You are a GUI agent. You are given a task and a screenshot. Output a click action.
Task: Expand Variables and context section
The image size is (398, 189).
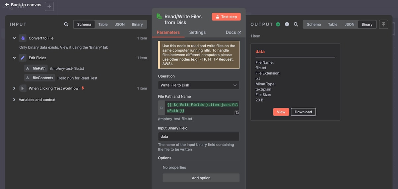tap(14, 99)
